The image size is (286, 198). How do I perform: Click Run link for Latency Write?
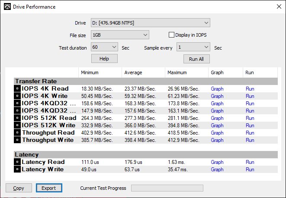[250, 169]
